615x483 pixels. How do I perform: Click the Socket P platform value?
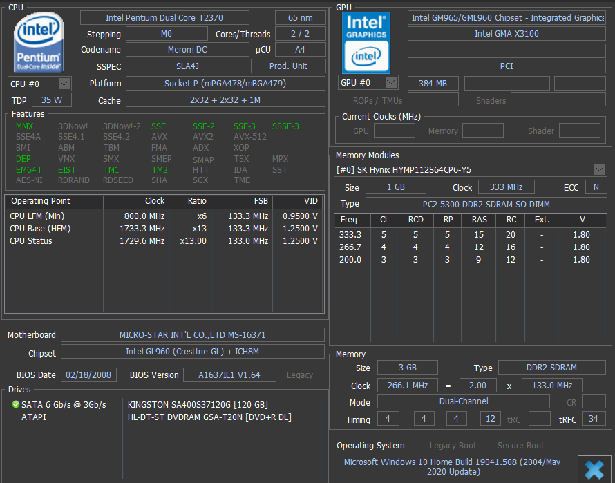(x=225, y=83)
